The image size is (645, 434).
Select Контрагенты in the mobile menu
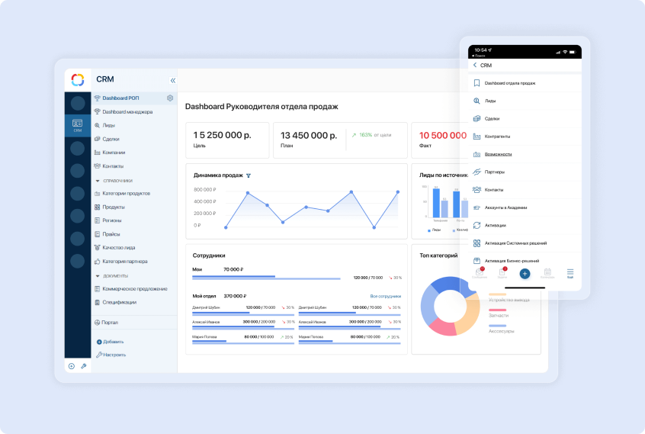pos(497,137)
